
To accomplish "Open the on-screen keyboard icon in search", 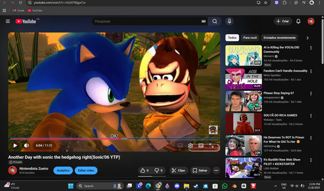I will point(203,21).
